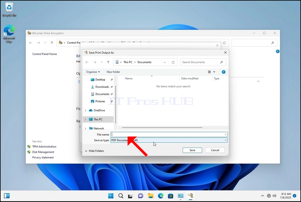Open Save as type combo box
This screenshot has height=202, width=301.
pyautogui.click(x=169, y=140)
